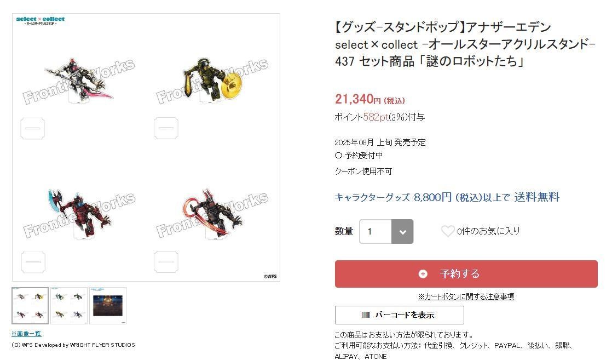Click the black spear robot figure

[79, 80]
